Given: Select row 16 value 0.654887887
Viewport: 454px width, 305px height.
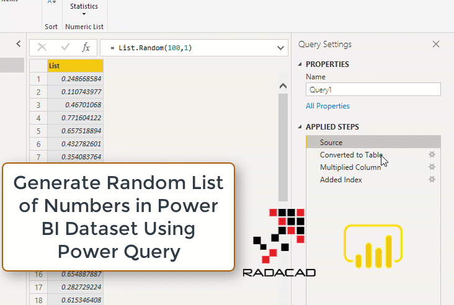Looking at the screenshot, I should coord(75,274).
